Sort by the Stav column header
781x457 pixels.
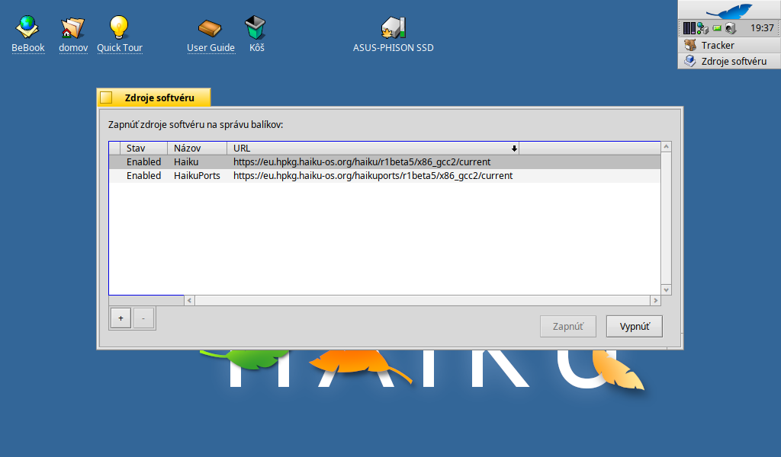tap(143, 149)
